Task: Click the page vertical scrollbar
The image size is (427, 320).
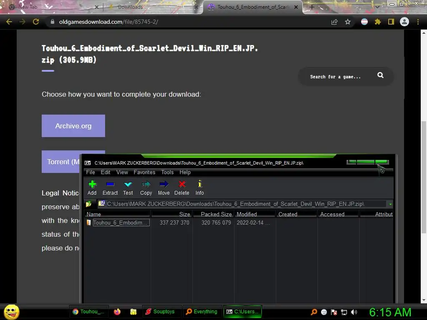Action: [x=424, y=177]
